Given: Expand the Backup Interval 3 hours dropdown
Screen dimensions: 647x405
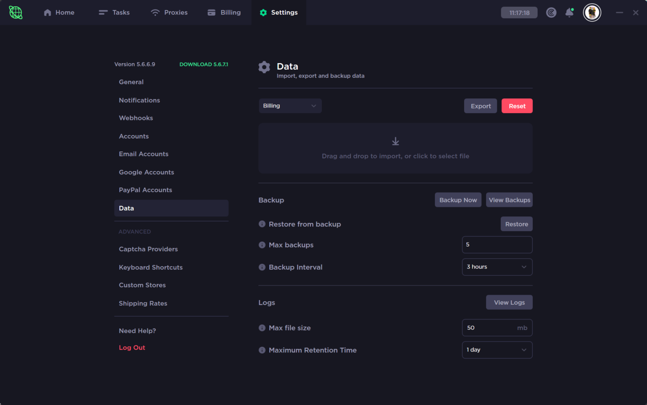Looking at the screenshot, I should coord(497,267).
